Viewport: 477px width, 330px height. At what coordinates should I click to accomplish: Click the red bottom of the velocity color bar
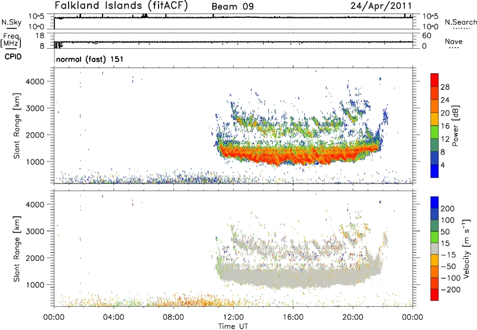(435, 295)
